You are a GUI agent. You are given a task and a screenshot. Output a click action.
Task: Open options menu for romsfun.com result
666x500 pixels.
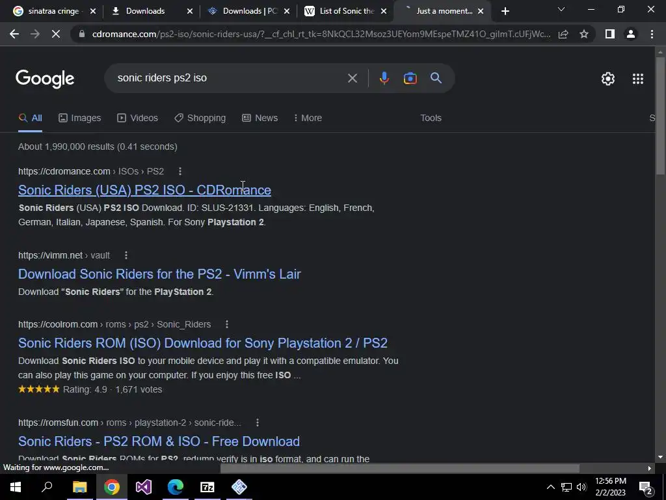pos(258,423)
